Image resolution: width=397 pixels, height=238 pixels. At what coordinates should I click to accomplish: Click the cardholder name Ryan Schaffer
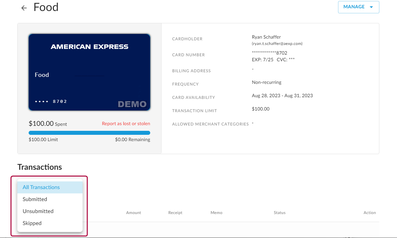click(x=266, y=37)
